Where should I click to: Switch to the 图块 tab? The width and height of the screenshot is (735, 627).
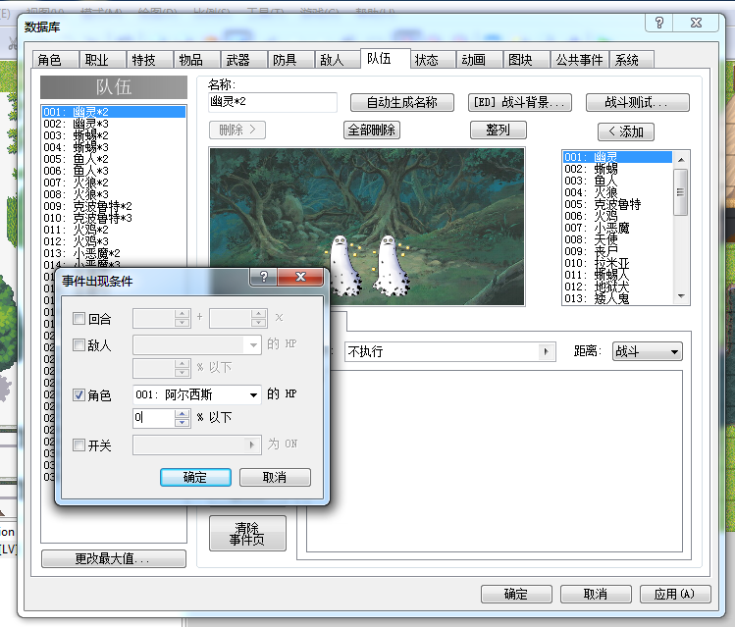[x=526, y=60]
